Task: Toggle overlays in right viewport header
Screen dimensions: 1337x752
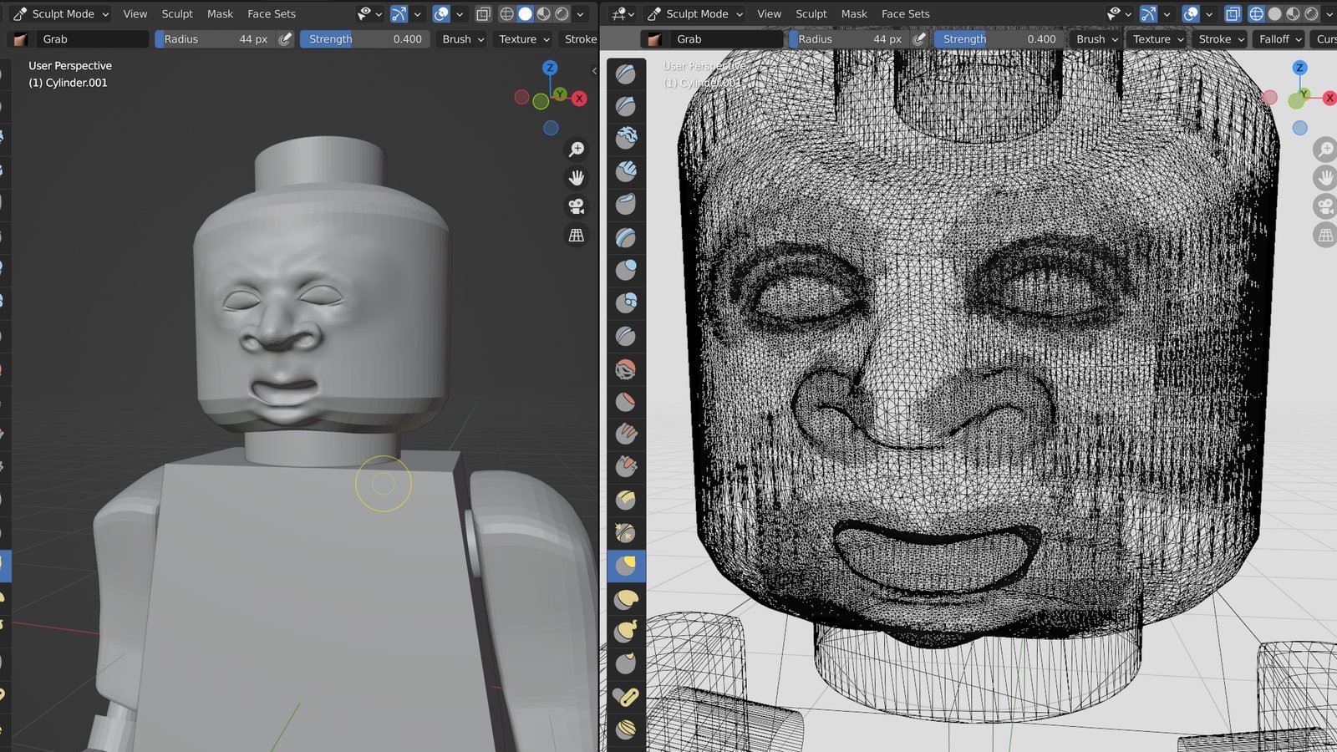Action: click(x=1191, y=14)
